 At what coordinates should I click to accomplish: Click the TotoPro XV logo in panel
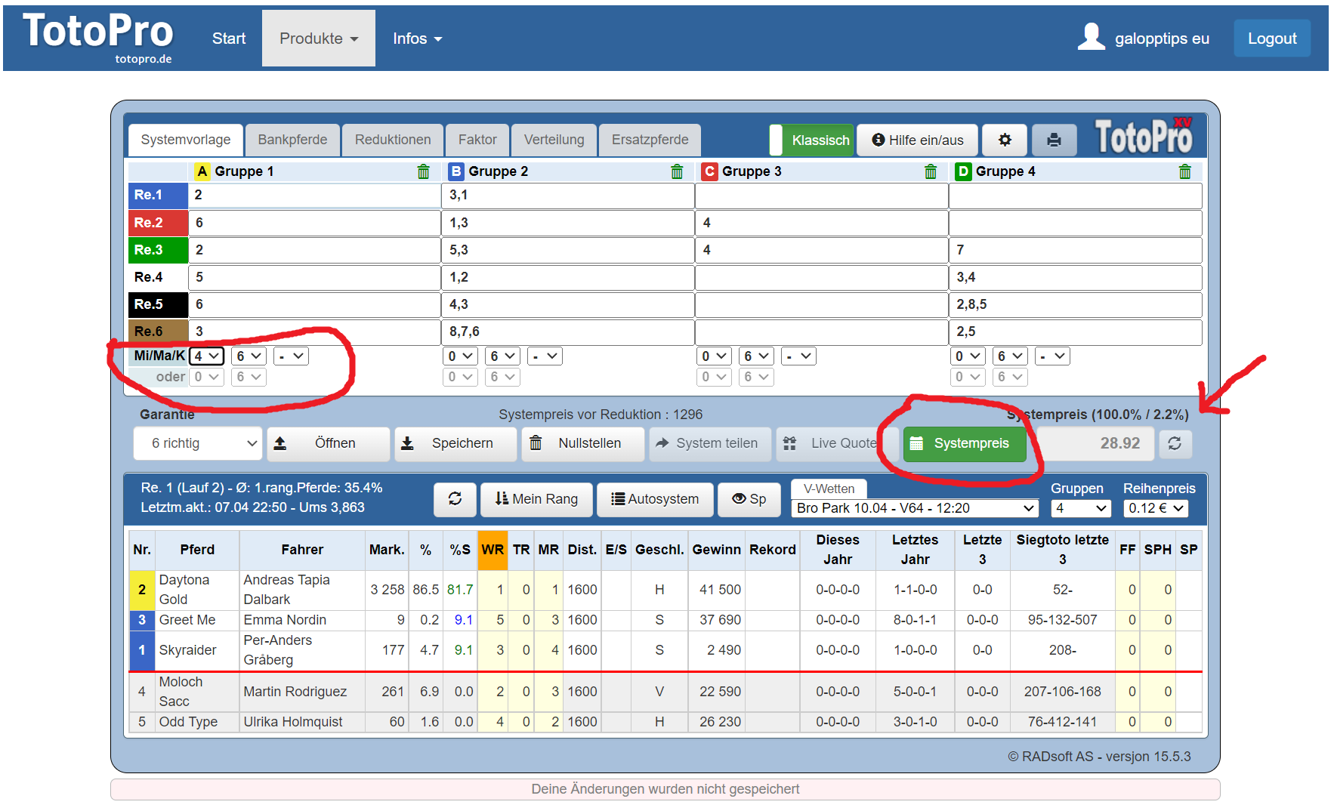click(1144, 137)
